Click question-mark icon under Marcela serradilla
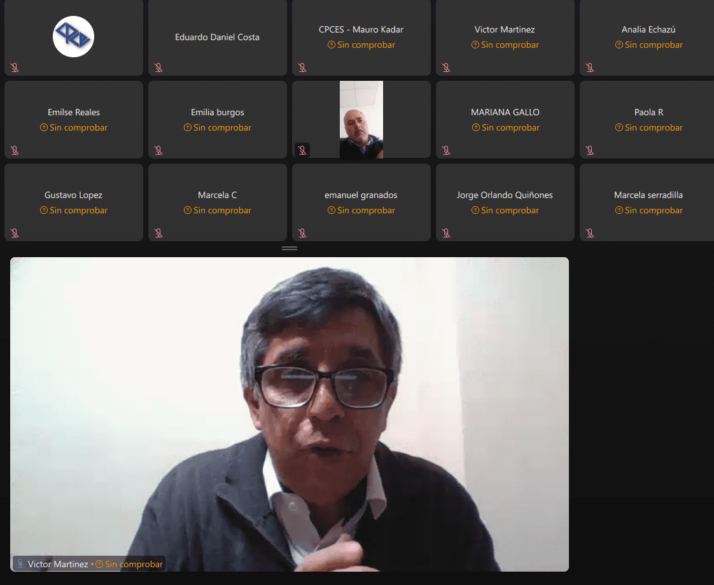 tap(619, 211)
